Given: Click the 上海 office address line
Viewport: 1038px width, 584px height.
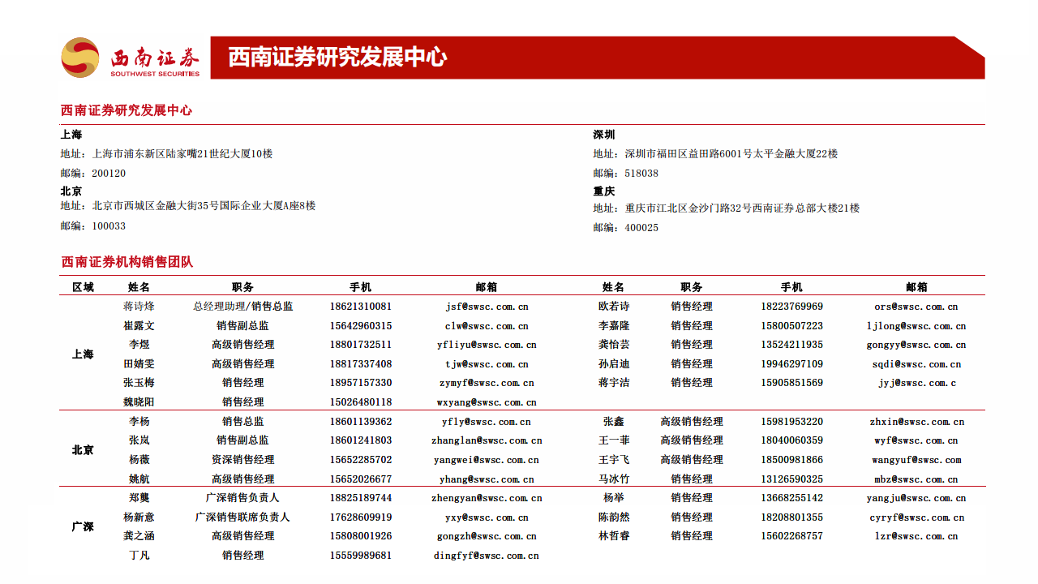Looking at the screenshot, I should (166, 153).
